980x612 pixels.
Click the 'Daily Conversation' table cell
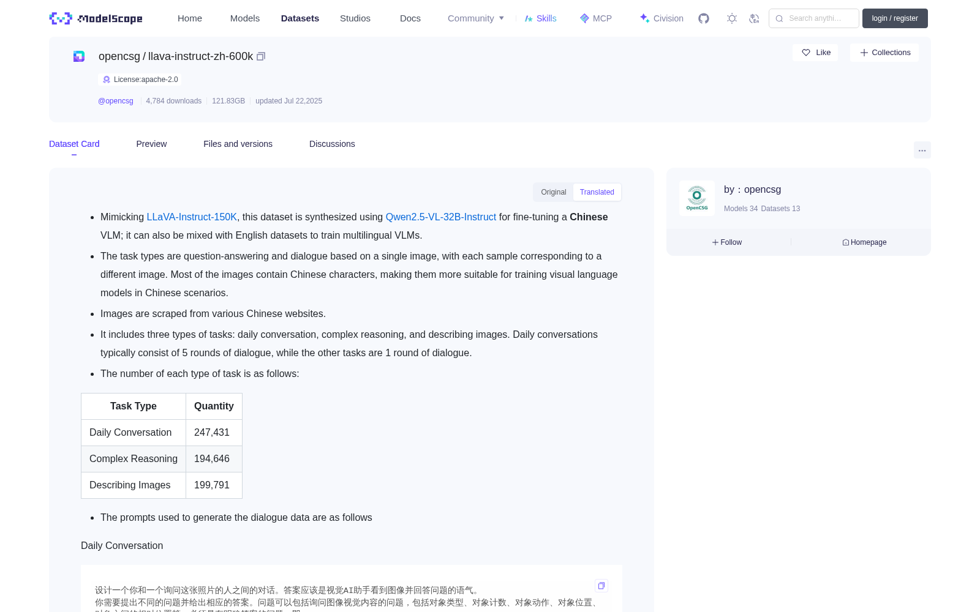click(x=134, y=433)
